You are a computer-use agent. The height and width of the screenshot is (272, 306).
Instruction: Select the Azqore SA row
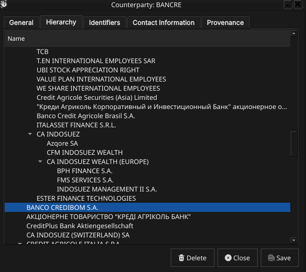[x=147, y=143]
